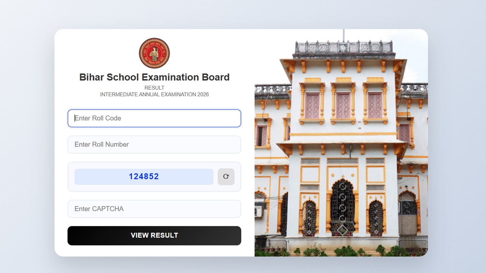Select the small arched window left of doorway
Screen dimensions: 486x273
309,218
